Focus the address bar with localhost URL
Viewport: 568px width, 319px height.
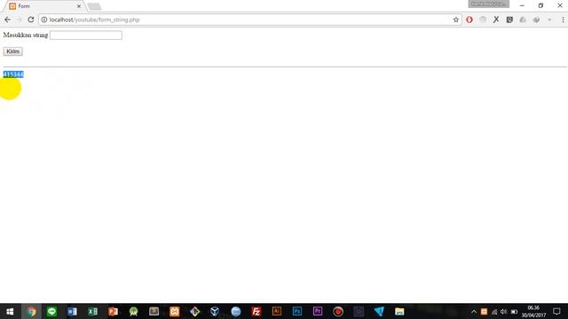(x=250, y=19)
